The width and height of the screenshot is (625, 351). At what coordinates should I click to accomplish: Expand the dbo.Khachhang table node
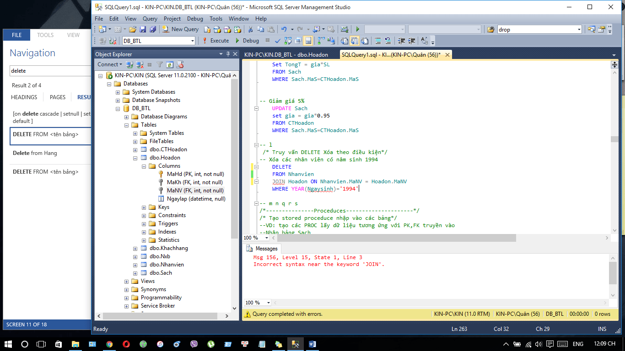[x=135, y=248]
